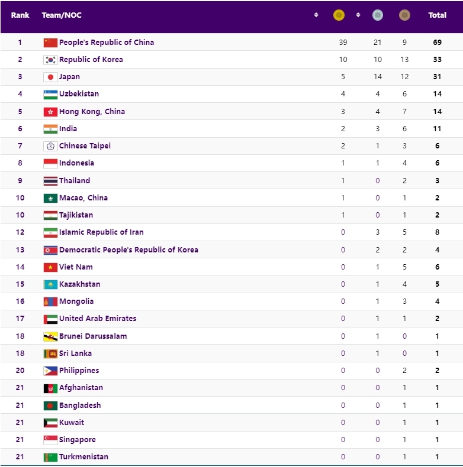Sort by the arrow left of gold medal
463x467 pixels.
click(316, 15)
